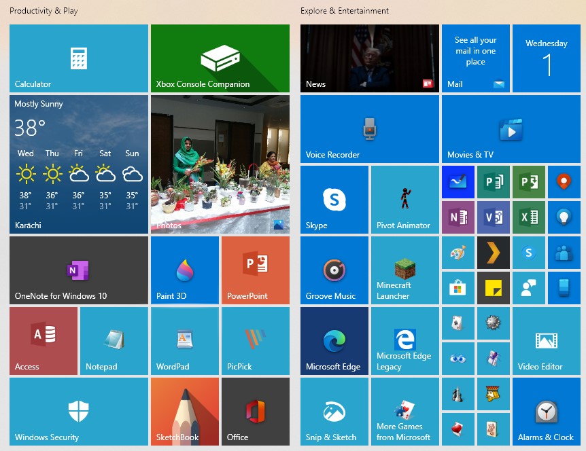
Task: Open Pivot Animator
Action: pos(405,200)
